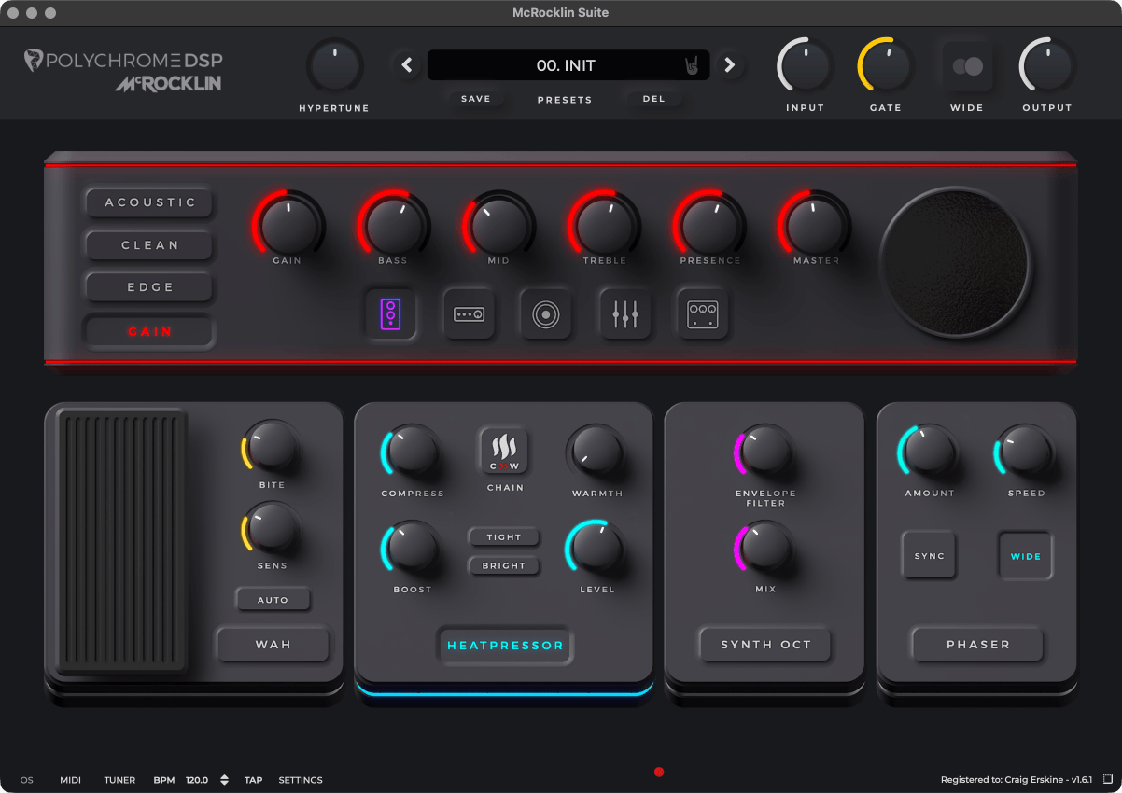Enable phaser SYNC button

click(x=930, y=556)
